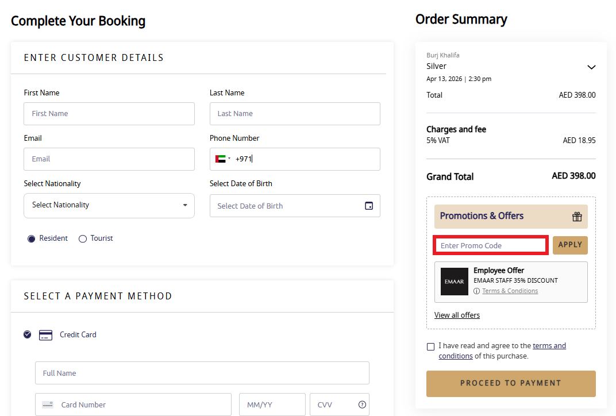Screen dimensions: 616x416
Task: Click the CVV help icon
Action: (362, 404)
